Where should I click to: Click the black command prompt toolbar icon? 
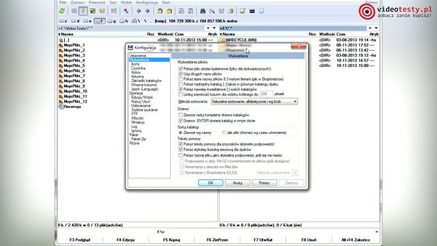[x=252, y=11]
